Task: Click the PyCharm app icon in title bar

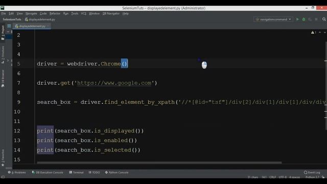Action: point(2,8)
